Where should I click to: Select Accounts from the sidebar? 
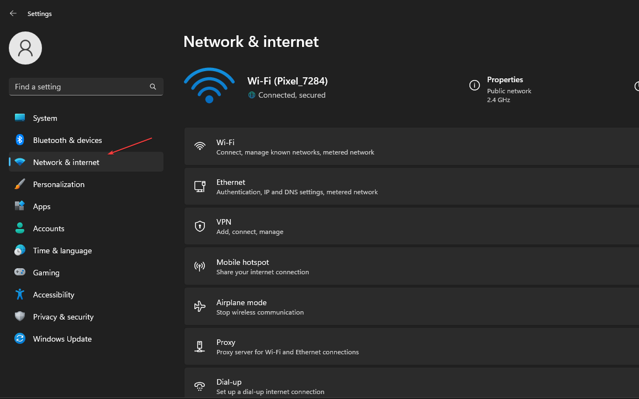[x=49, y=228]
